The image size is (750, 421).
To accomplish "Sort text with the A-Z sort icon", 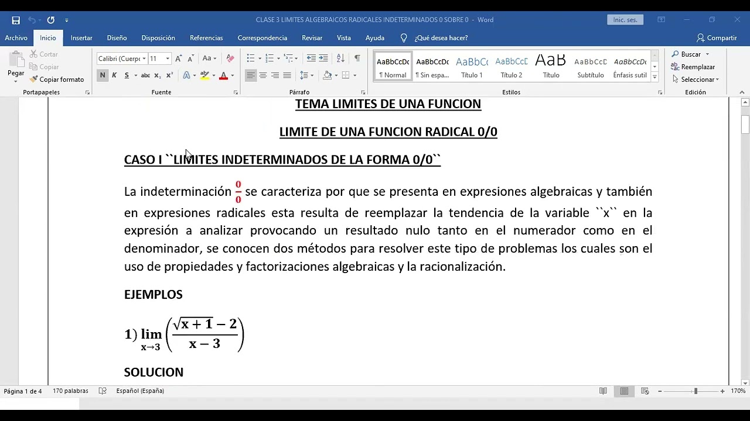I will click(x=340, y=58).
